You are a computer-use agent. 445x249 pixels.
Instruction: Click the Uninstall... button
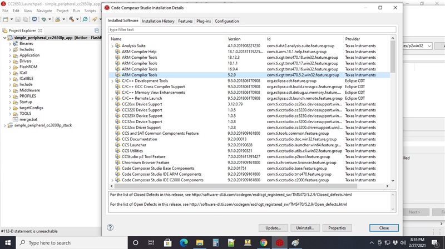click(305, 228)
